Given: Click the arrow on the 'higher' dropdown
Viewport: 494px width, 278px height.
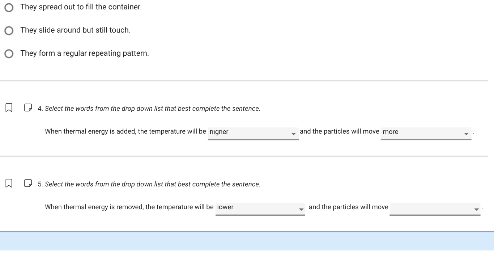Looking at the screenshot, I should coord(294,134).
